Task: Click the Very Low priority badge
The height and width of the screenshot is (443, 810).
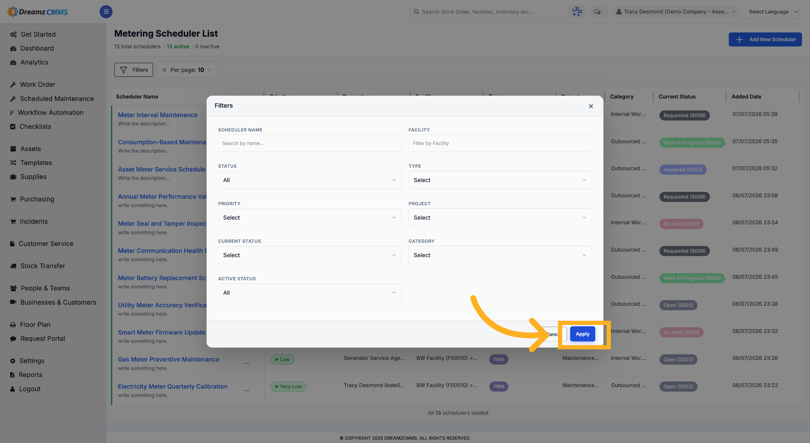Action: pos(288,387)
